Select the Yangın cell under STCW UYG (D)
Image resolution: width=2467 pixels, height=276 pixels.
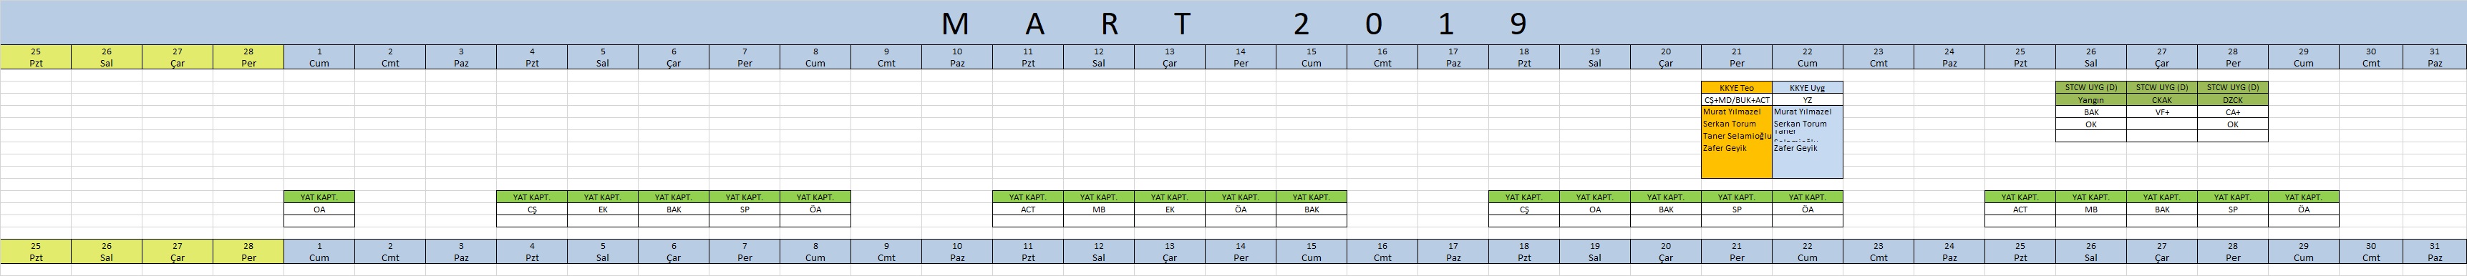pyautogui.click(x=2090, y=99)
